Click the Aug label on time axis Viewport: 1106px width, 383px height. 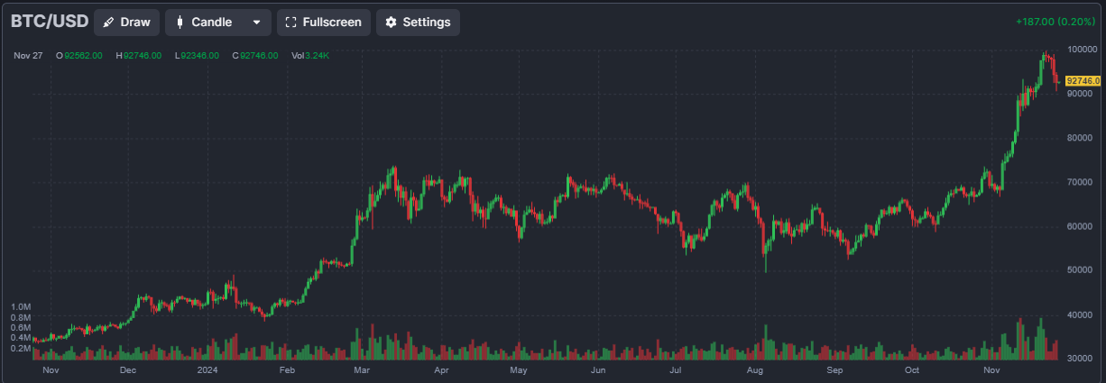click(756, 370)
